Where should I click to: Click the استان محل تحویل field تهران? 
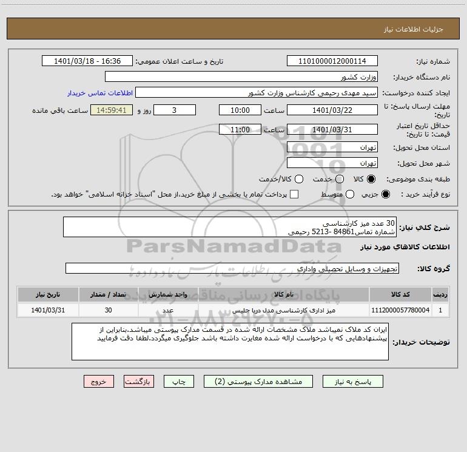(332, 147)
